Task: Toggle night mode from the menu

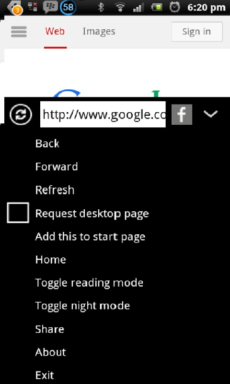Action: click(x=82, y=306)
